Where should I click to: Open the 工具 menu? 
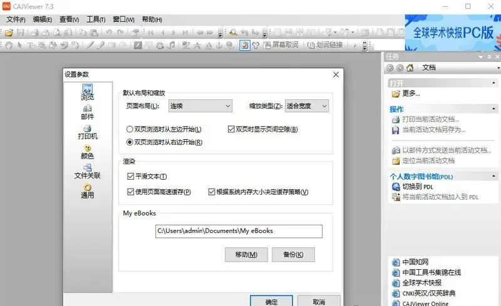pyautogui.click(x=96, y=20)
